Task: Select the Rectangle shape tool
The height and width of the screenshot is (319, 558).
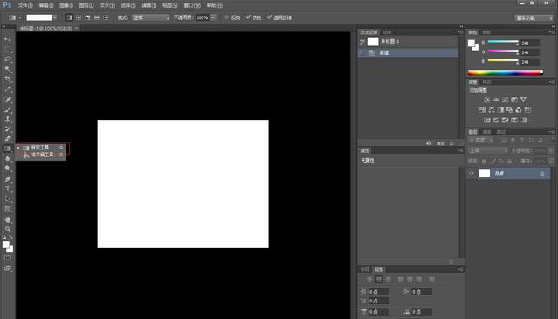Action: click(x=8, y=209)
